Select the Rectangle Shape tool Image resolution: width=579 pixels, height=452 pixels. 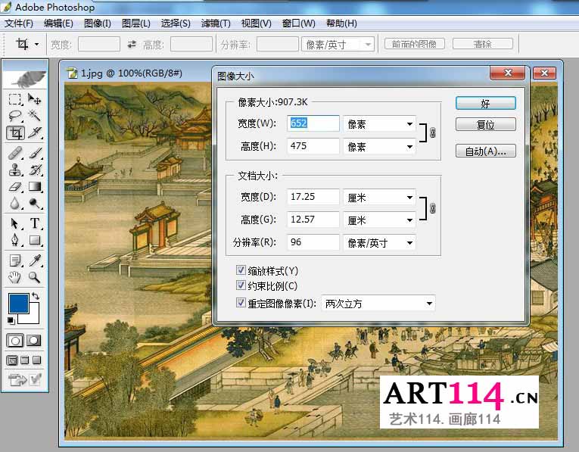(34, 240)
